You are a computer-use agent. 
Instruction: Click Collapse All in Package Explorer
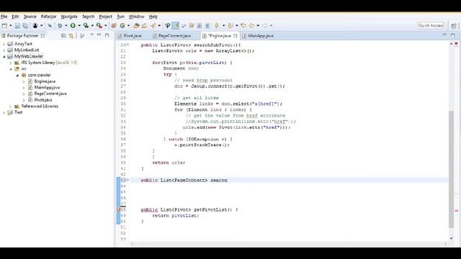tap(63, 35)
